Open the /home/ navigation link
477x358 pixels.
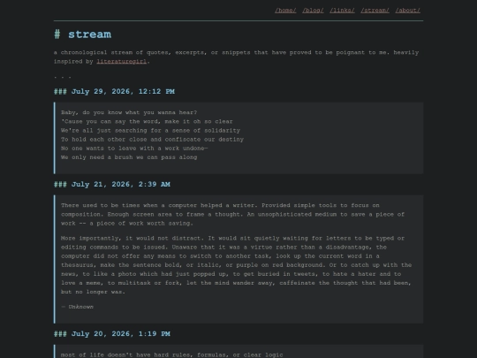tap(285, 11)
